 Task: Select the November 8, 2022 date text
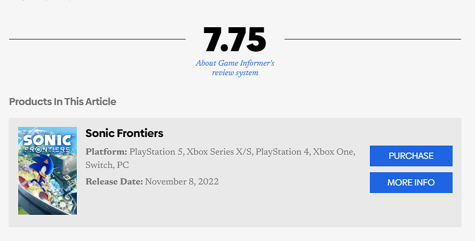[181, 182]
